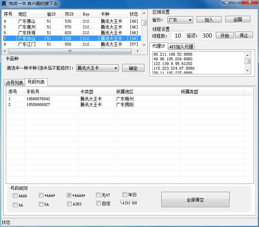The height and width of the screenshot is (227, 259).
Task: Click the proxy IP list vertical scrollbar thumb
Action: pyautogui.click(x=248, y=61)
